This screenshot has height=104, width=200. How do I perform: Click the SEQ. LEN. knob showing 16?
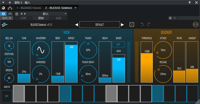point(9,46)
